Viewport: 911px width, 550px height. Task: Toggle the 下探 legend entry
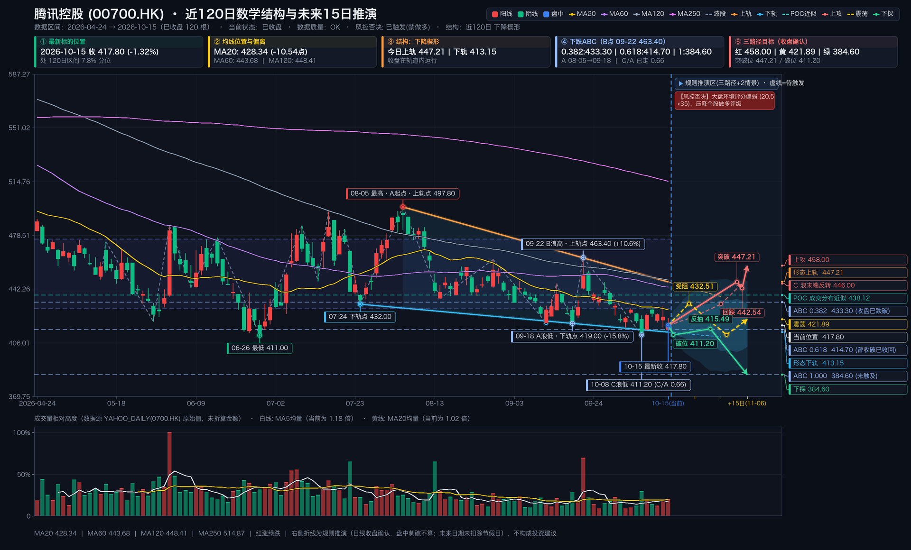tap(883, 14)
